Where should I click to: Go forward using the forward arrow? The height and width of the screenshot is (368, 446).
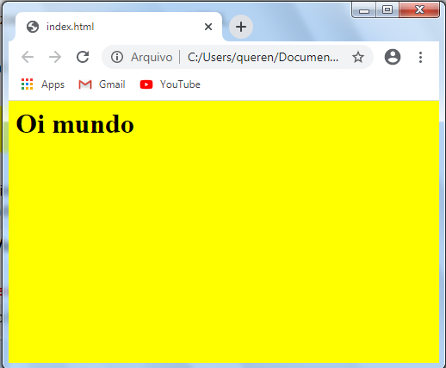55,57
